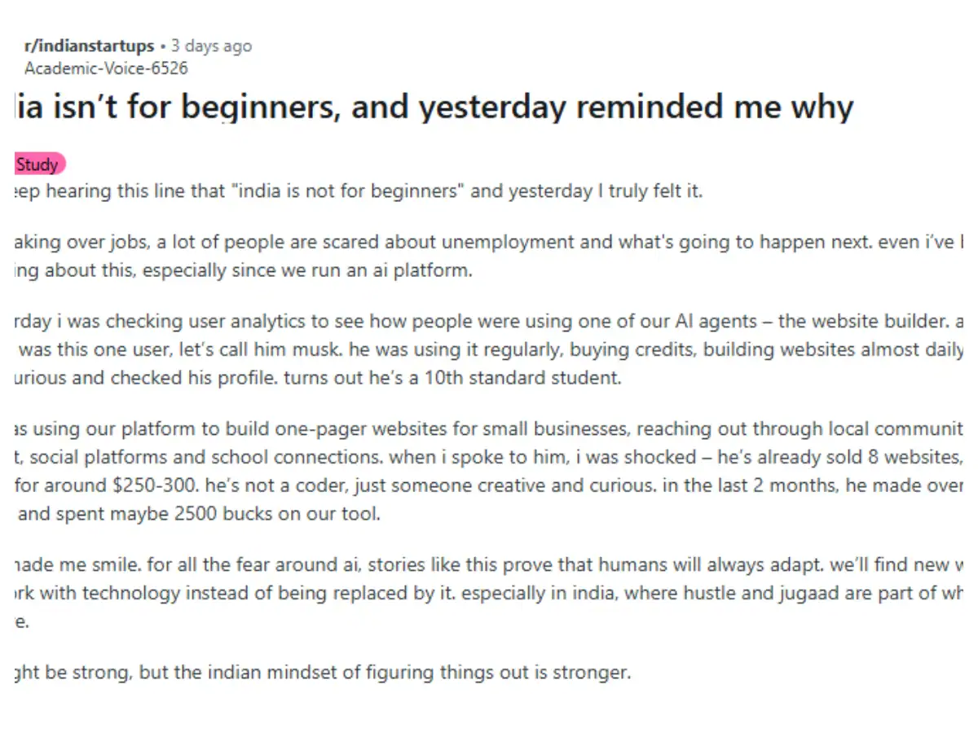Click the line about one-pager websites
Screen dimensions: 978x733
click(489, 428)
